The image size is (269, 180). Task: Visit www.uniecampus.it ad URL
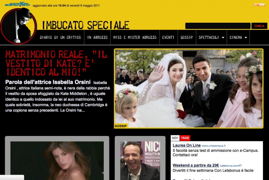pyautogui.click(x=214, y=146)
